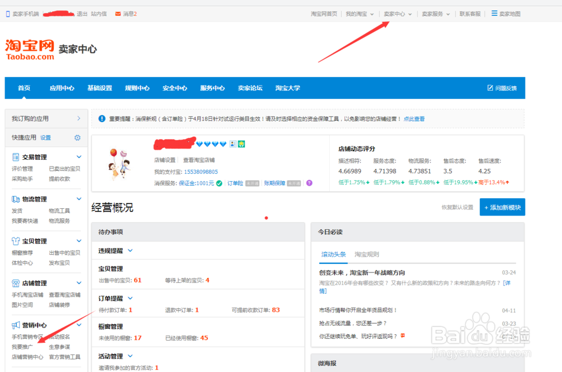Click 快捷应用 设置 link
562x372 pixels.
[x=46, y=137]
